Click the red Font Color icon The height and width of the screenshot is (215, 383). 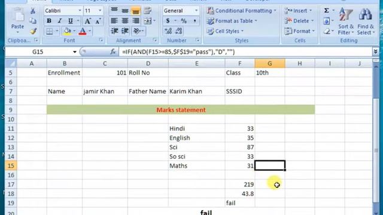pos(83,31)
